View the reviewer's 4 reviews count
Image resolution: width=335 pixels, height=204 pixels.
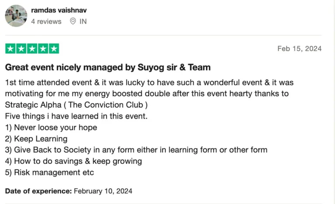(46, 21)
